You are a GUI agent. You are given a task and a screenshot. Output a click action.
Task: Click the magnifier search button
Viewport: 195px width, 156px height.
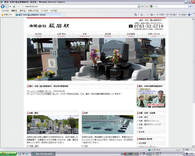pos(190,6)
